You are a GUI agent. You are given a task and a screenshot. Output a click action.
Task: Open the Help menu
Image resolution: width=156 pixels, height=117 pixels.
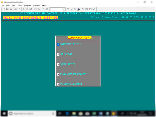(44, 5)
